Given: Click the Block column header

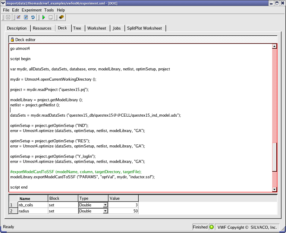Looking at the screenshot, I should click(x=63, y=199).
